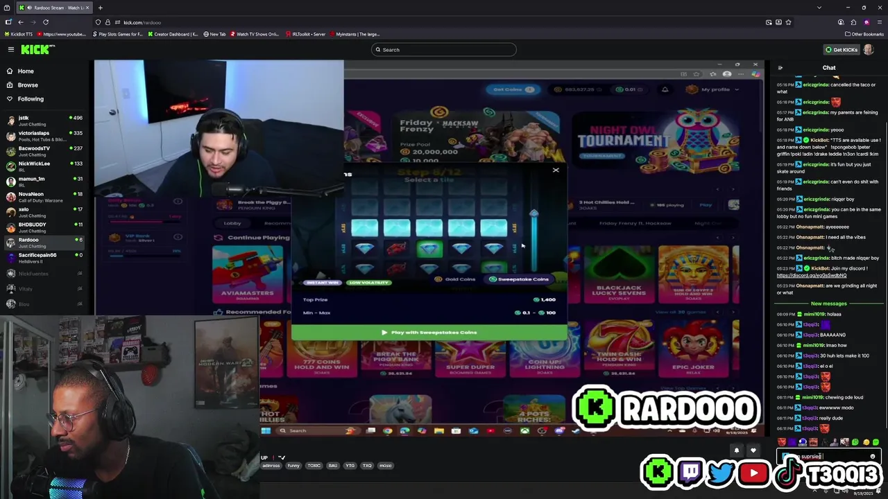Open the IRLToolkit Server bookmark

point(306,34)
